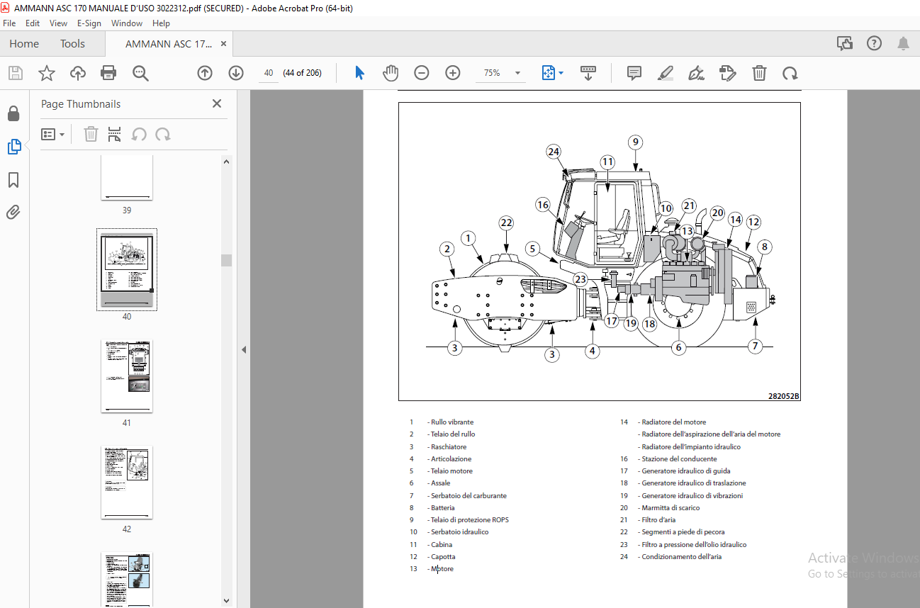920x608 pixels.
Task: Switch to the Home tab
Action: [24, 44]
